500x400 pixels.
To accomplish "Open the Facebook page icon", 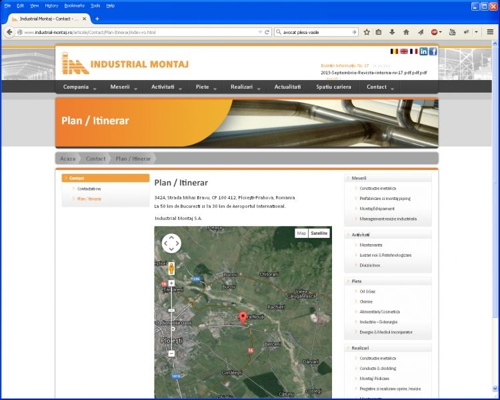I will click(x=433, y=51).
